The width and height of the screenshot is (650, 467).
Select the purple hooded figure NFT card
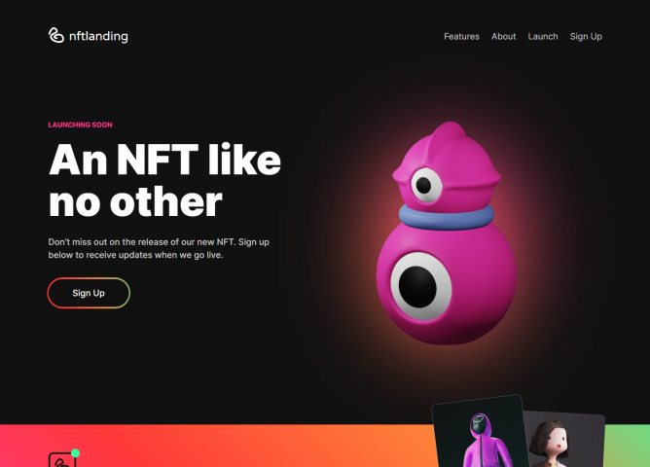tap(480, 432)
